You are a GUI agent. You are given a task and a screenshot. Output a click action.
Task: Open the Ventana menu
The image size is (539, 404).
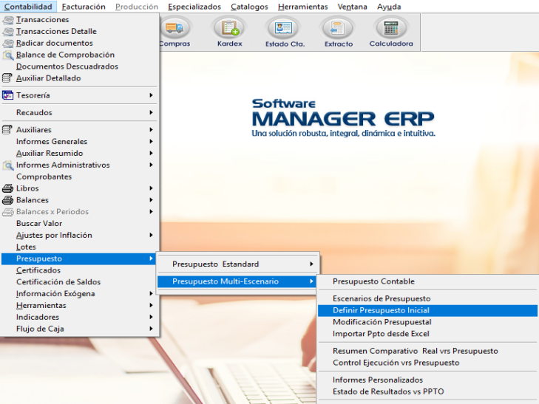point(352,7)
